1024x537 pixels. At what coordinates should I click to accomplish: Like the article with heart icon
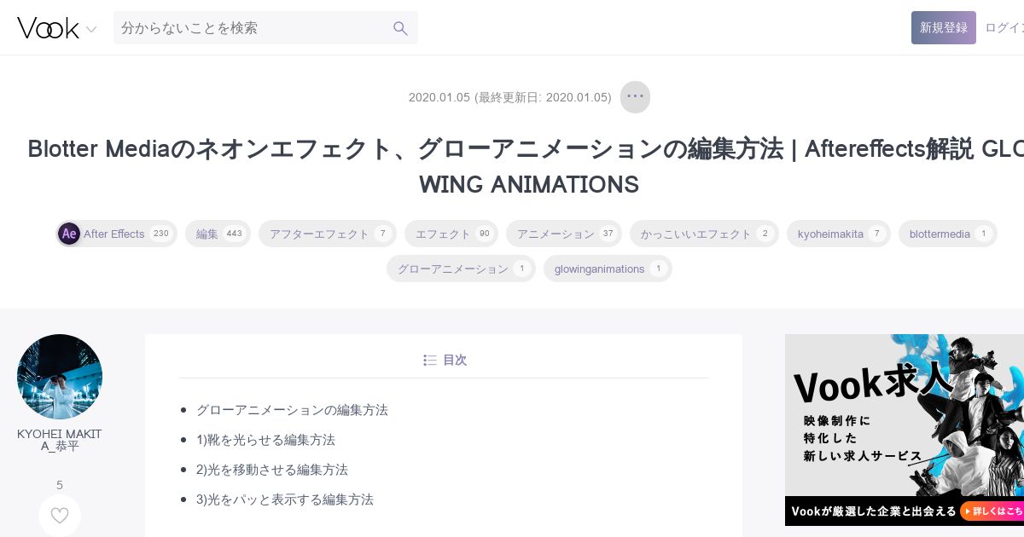tap(60, 516)
